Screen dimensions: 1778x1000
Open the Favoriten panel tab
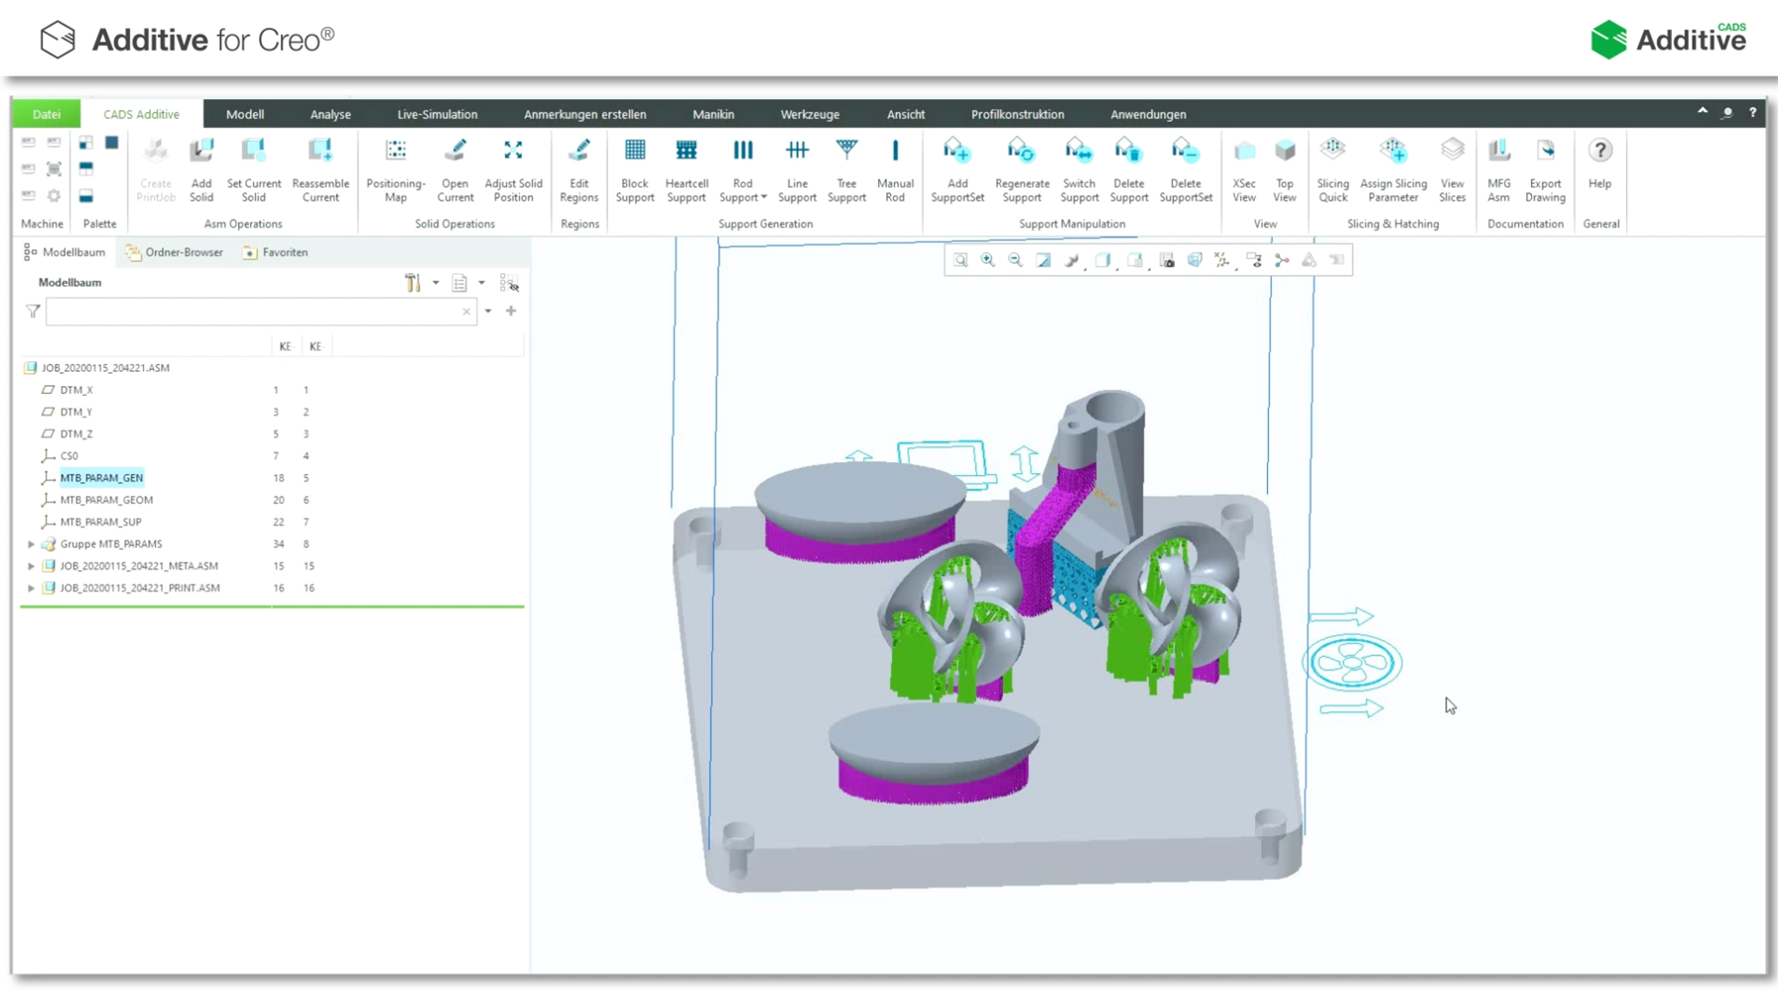click(x=276, y=252)
